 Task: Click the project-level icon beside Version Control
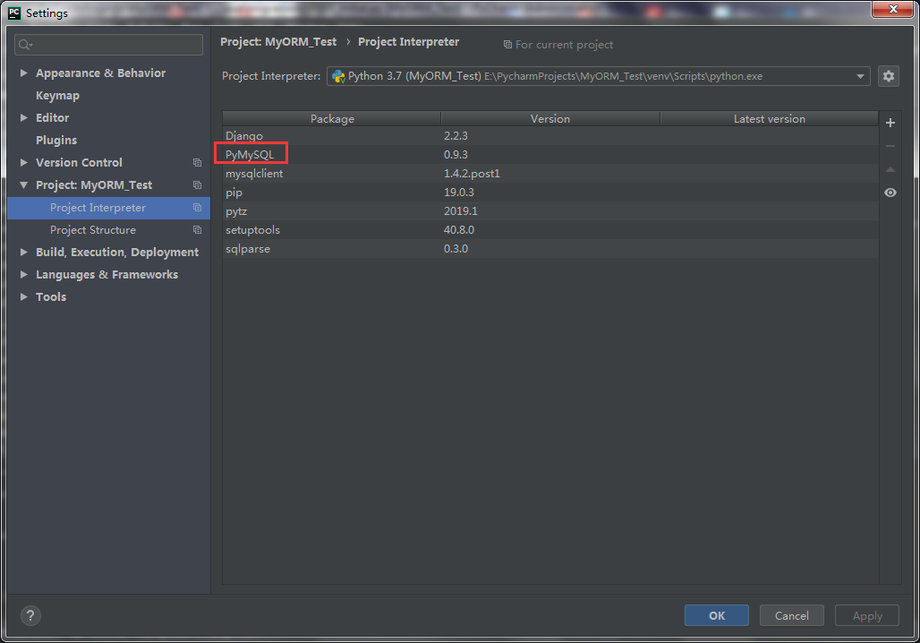[197, 163]
